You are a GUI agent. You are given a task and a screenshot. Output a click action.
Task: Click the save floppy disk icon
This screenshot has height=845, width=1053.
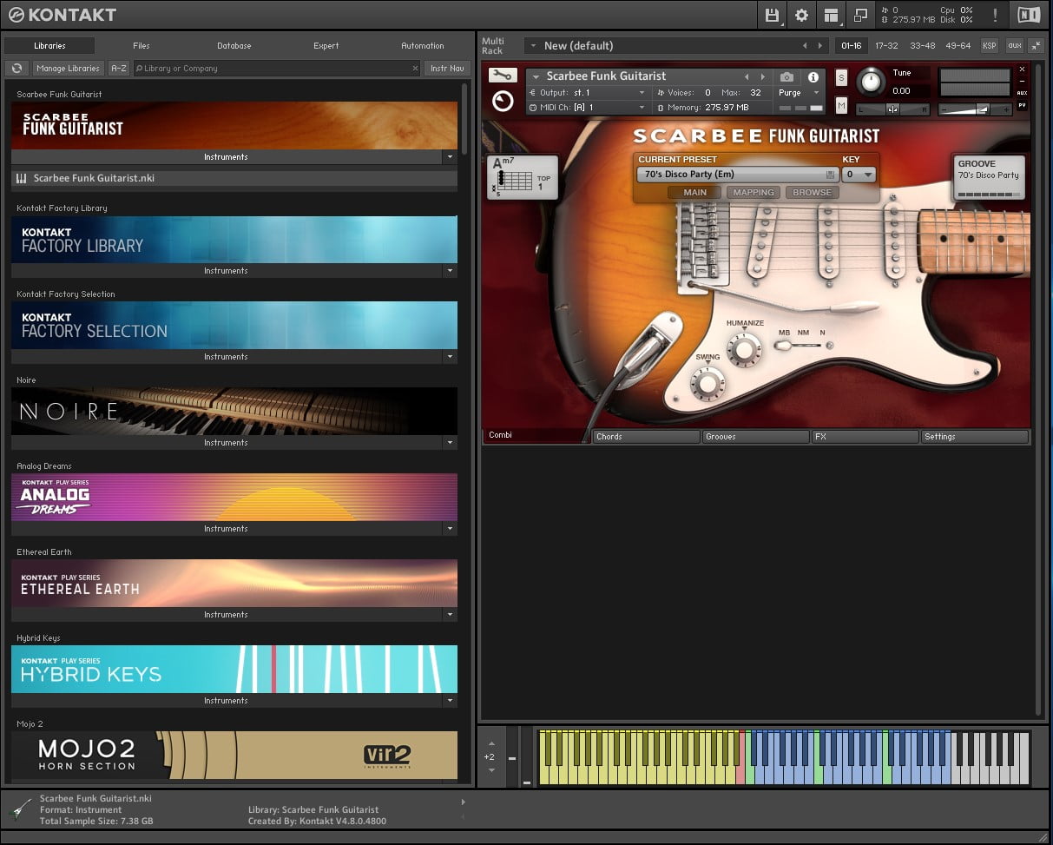pyautogui.click(x=772, y=15)
